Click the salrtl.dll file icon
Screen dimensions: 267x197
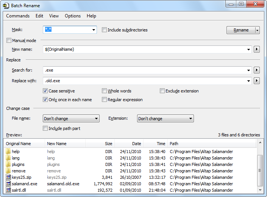[8, 190]
